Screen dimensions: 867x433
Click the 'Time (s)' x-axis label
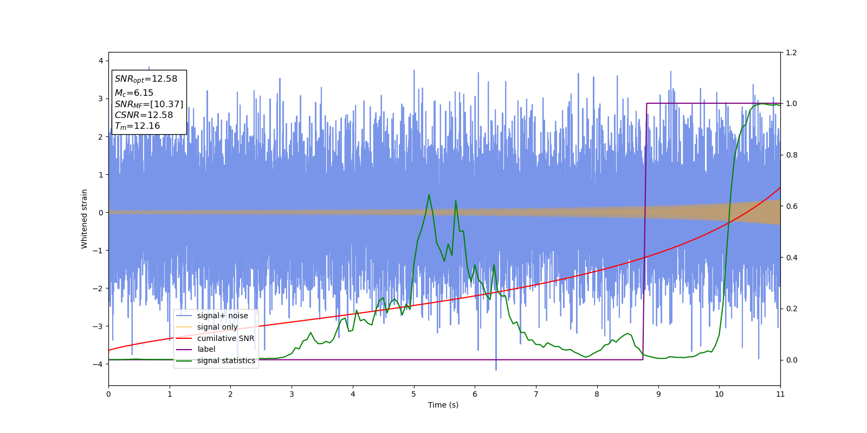[x=443, y=405]
